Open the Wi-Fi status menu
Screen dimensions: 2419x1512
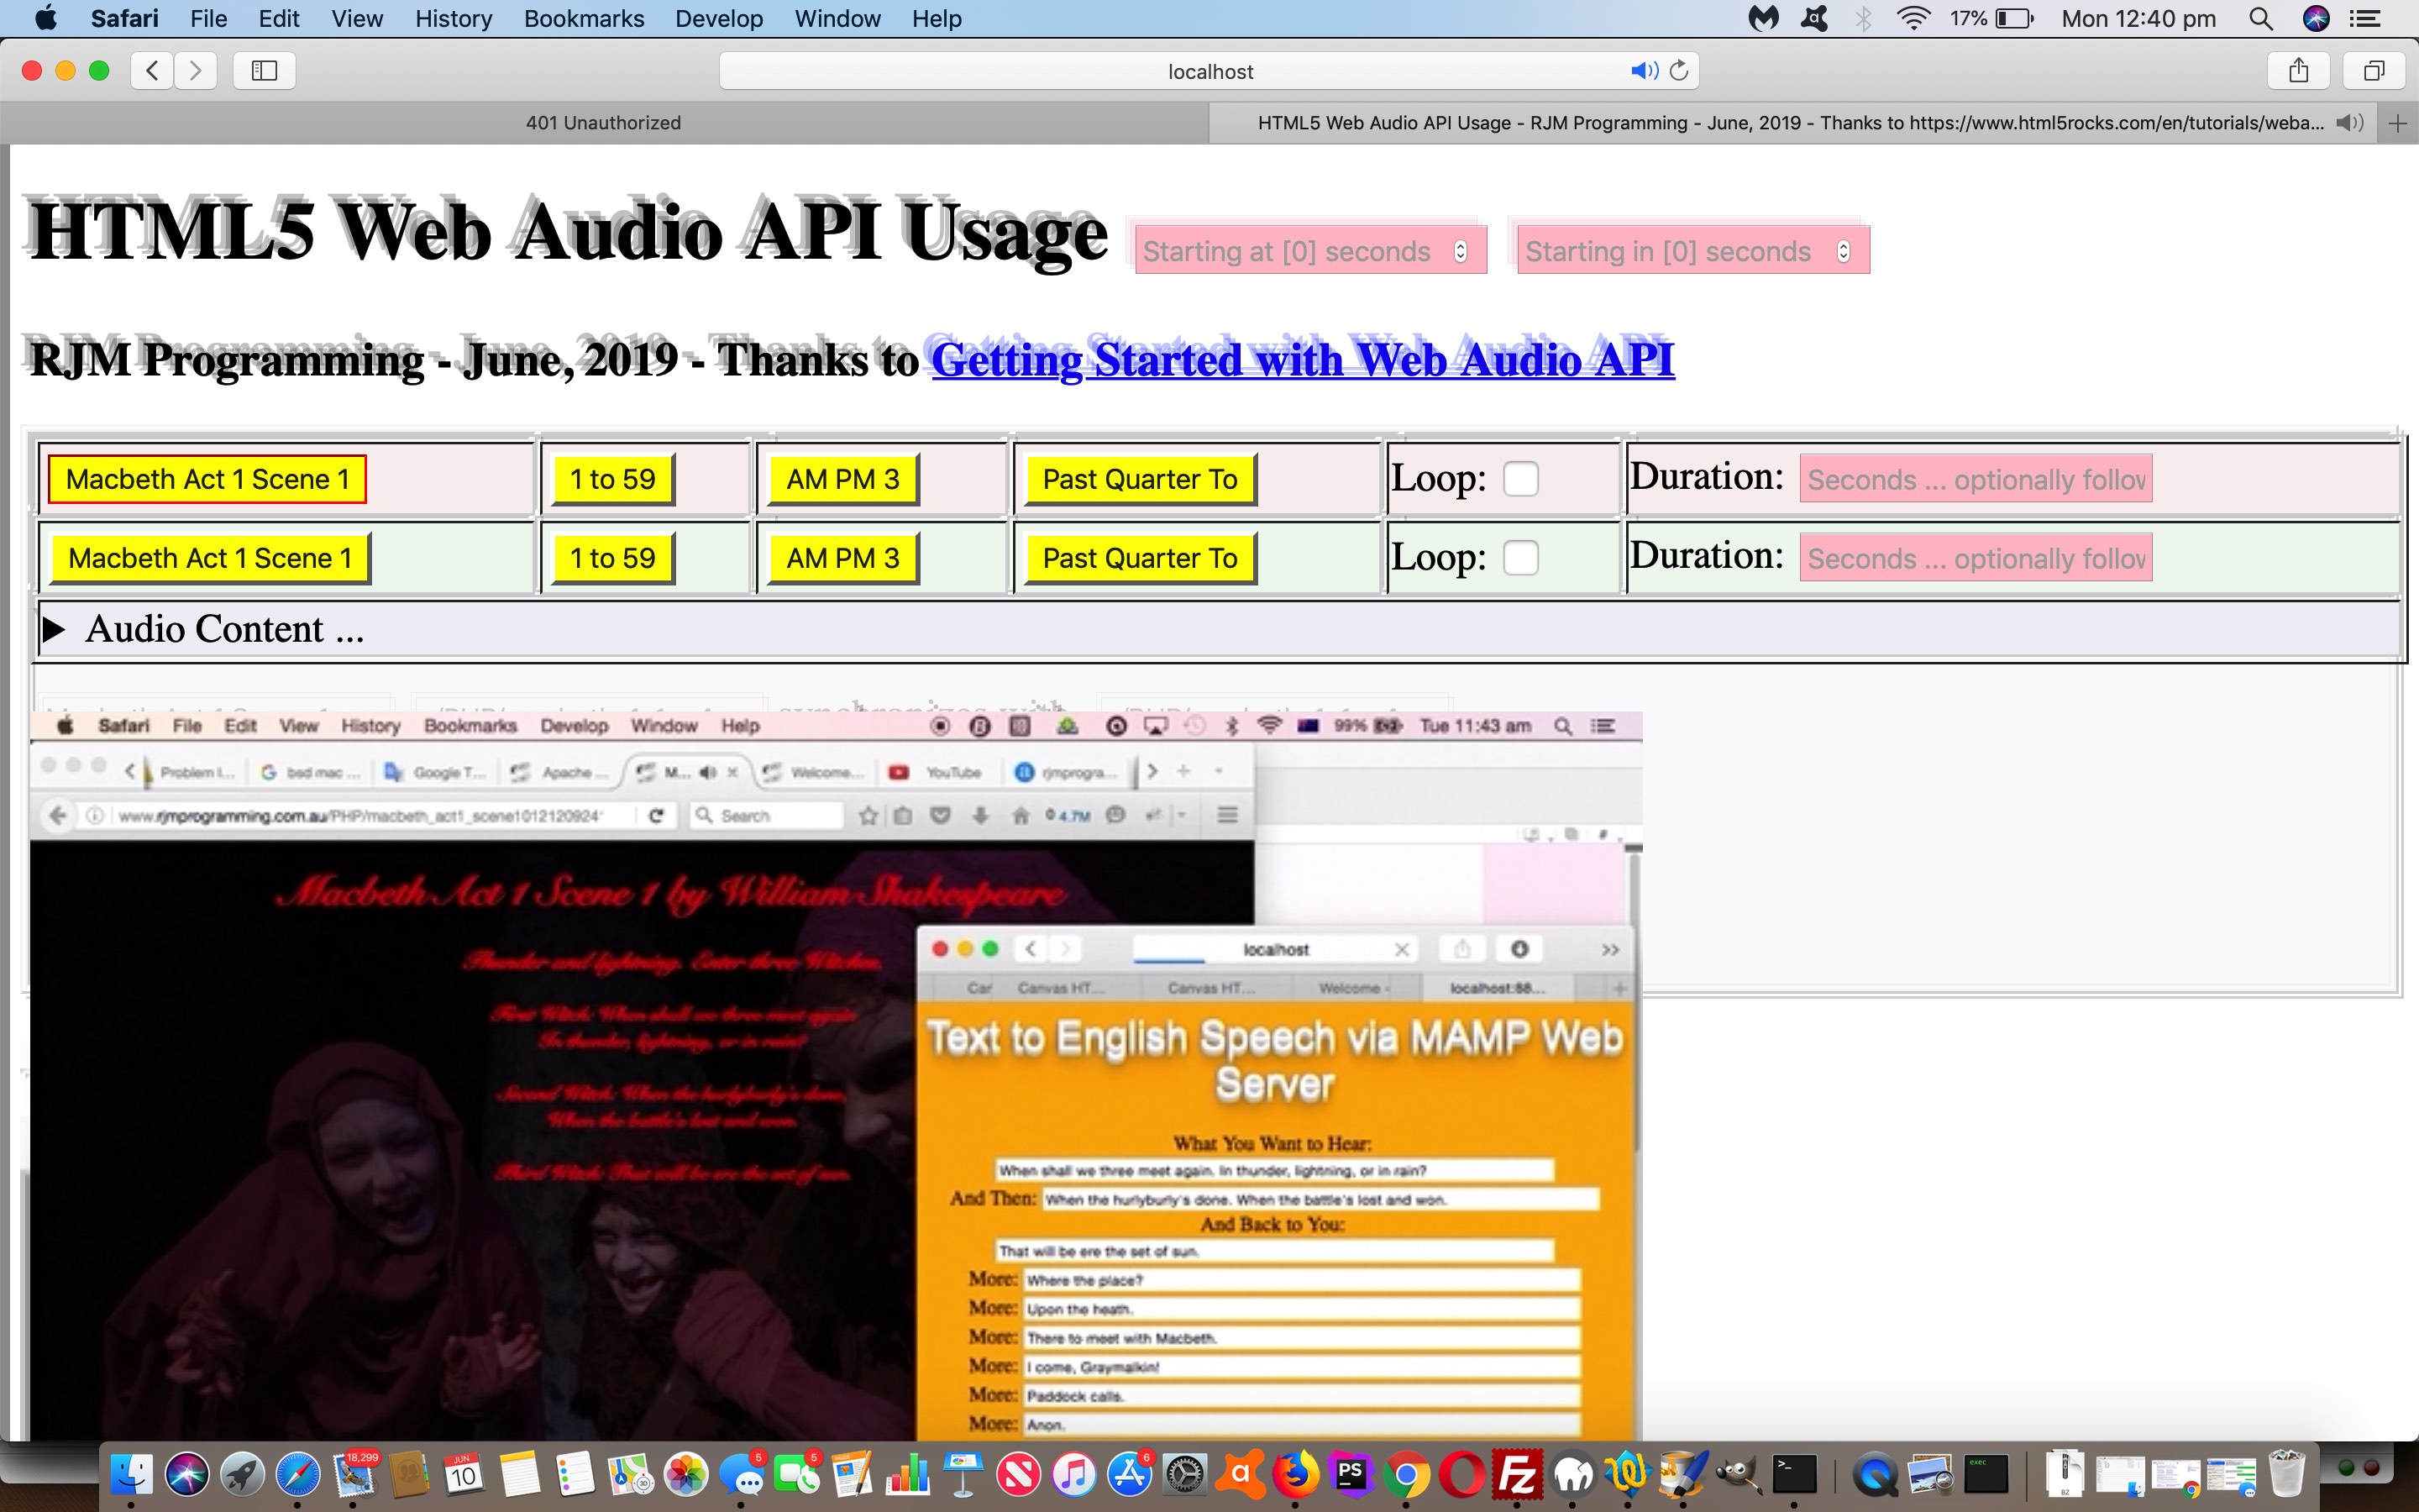[1913, 19]
